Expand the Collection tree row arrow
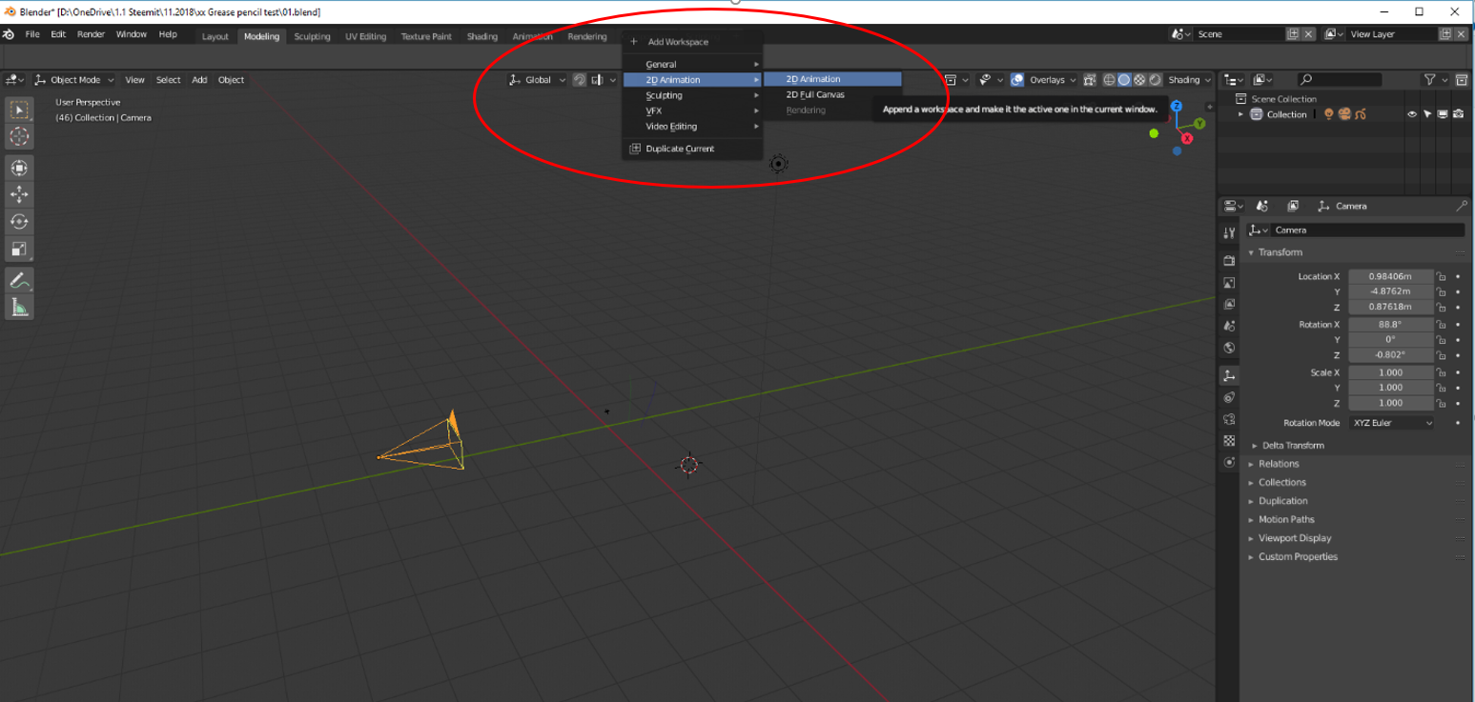Screen dimensions: 1475x702 pos(1241,114)
